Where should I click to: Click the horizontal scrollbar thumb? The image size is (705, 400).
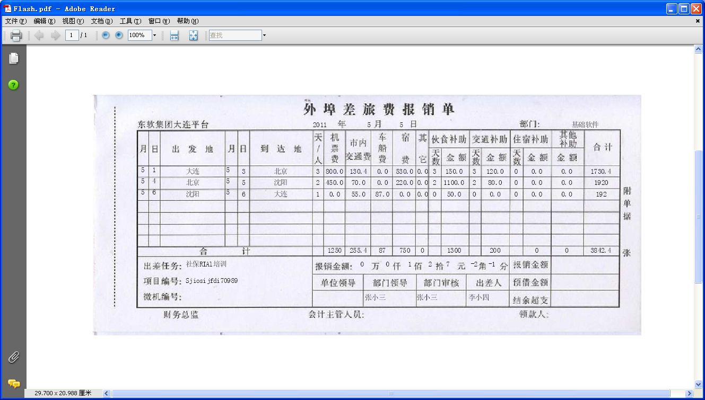391,393
